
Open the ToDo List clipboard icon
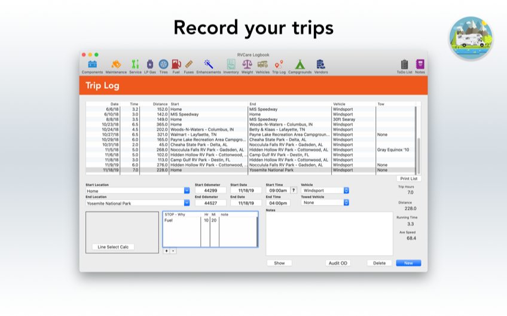(x=405, y=65)
